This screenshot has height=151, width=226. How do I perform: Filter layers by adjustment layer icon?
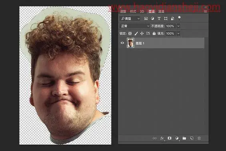(152, 18)
